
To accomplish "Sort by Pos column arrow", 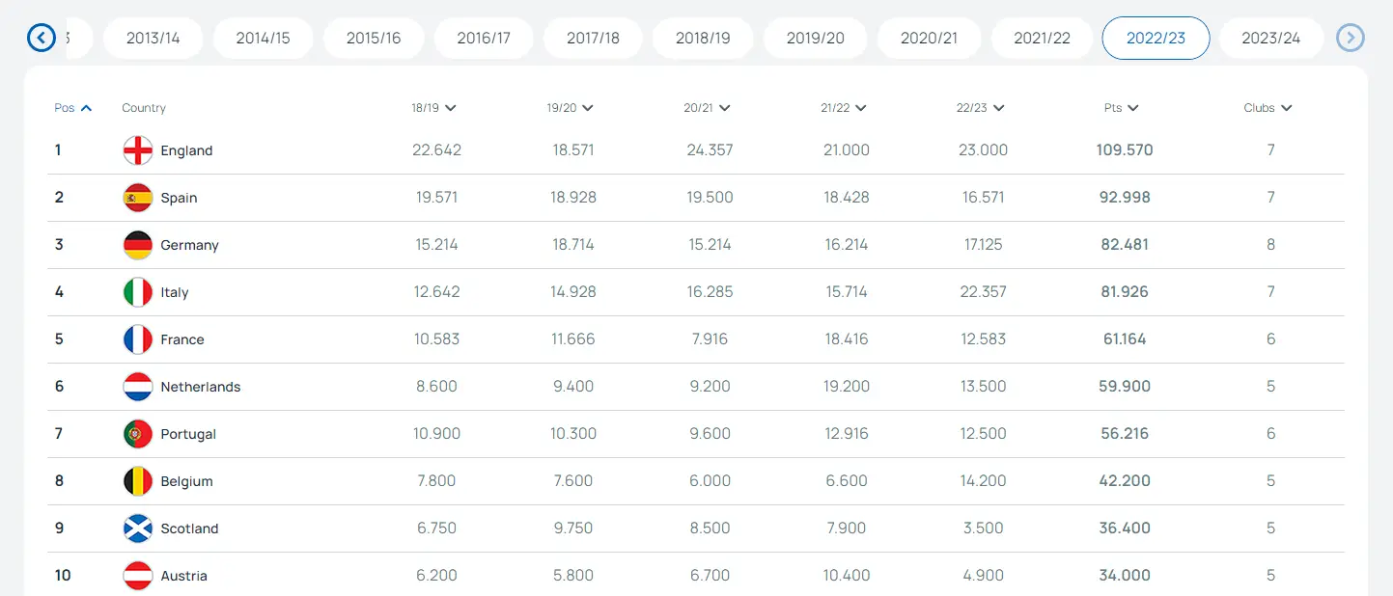I will pos(86,108).
